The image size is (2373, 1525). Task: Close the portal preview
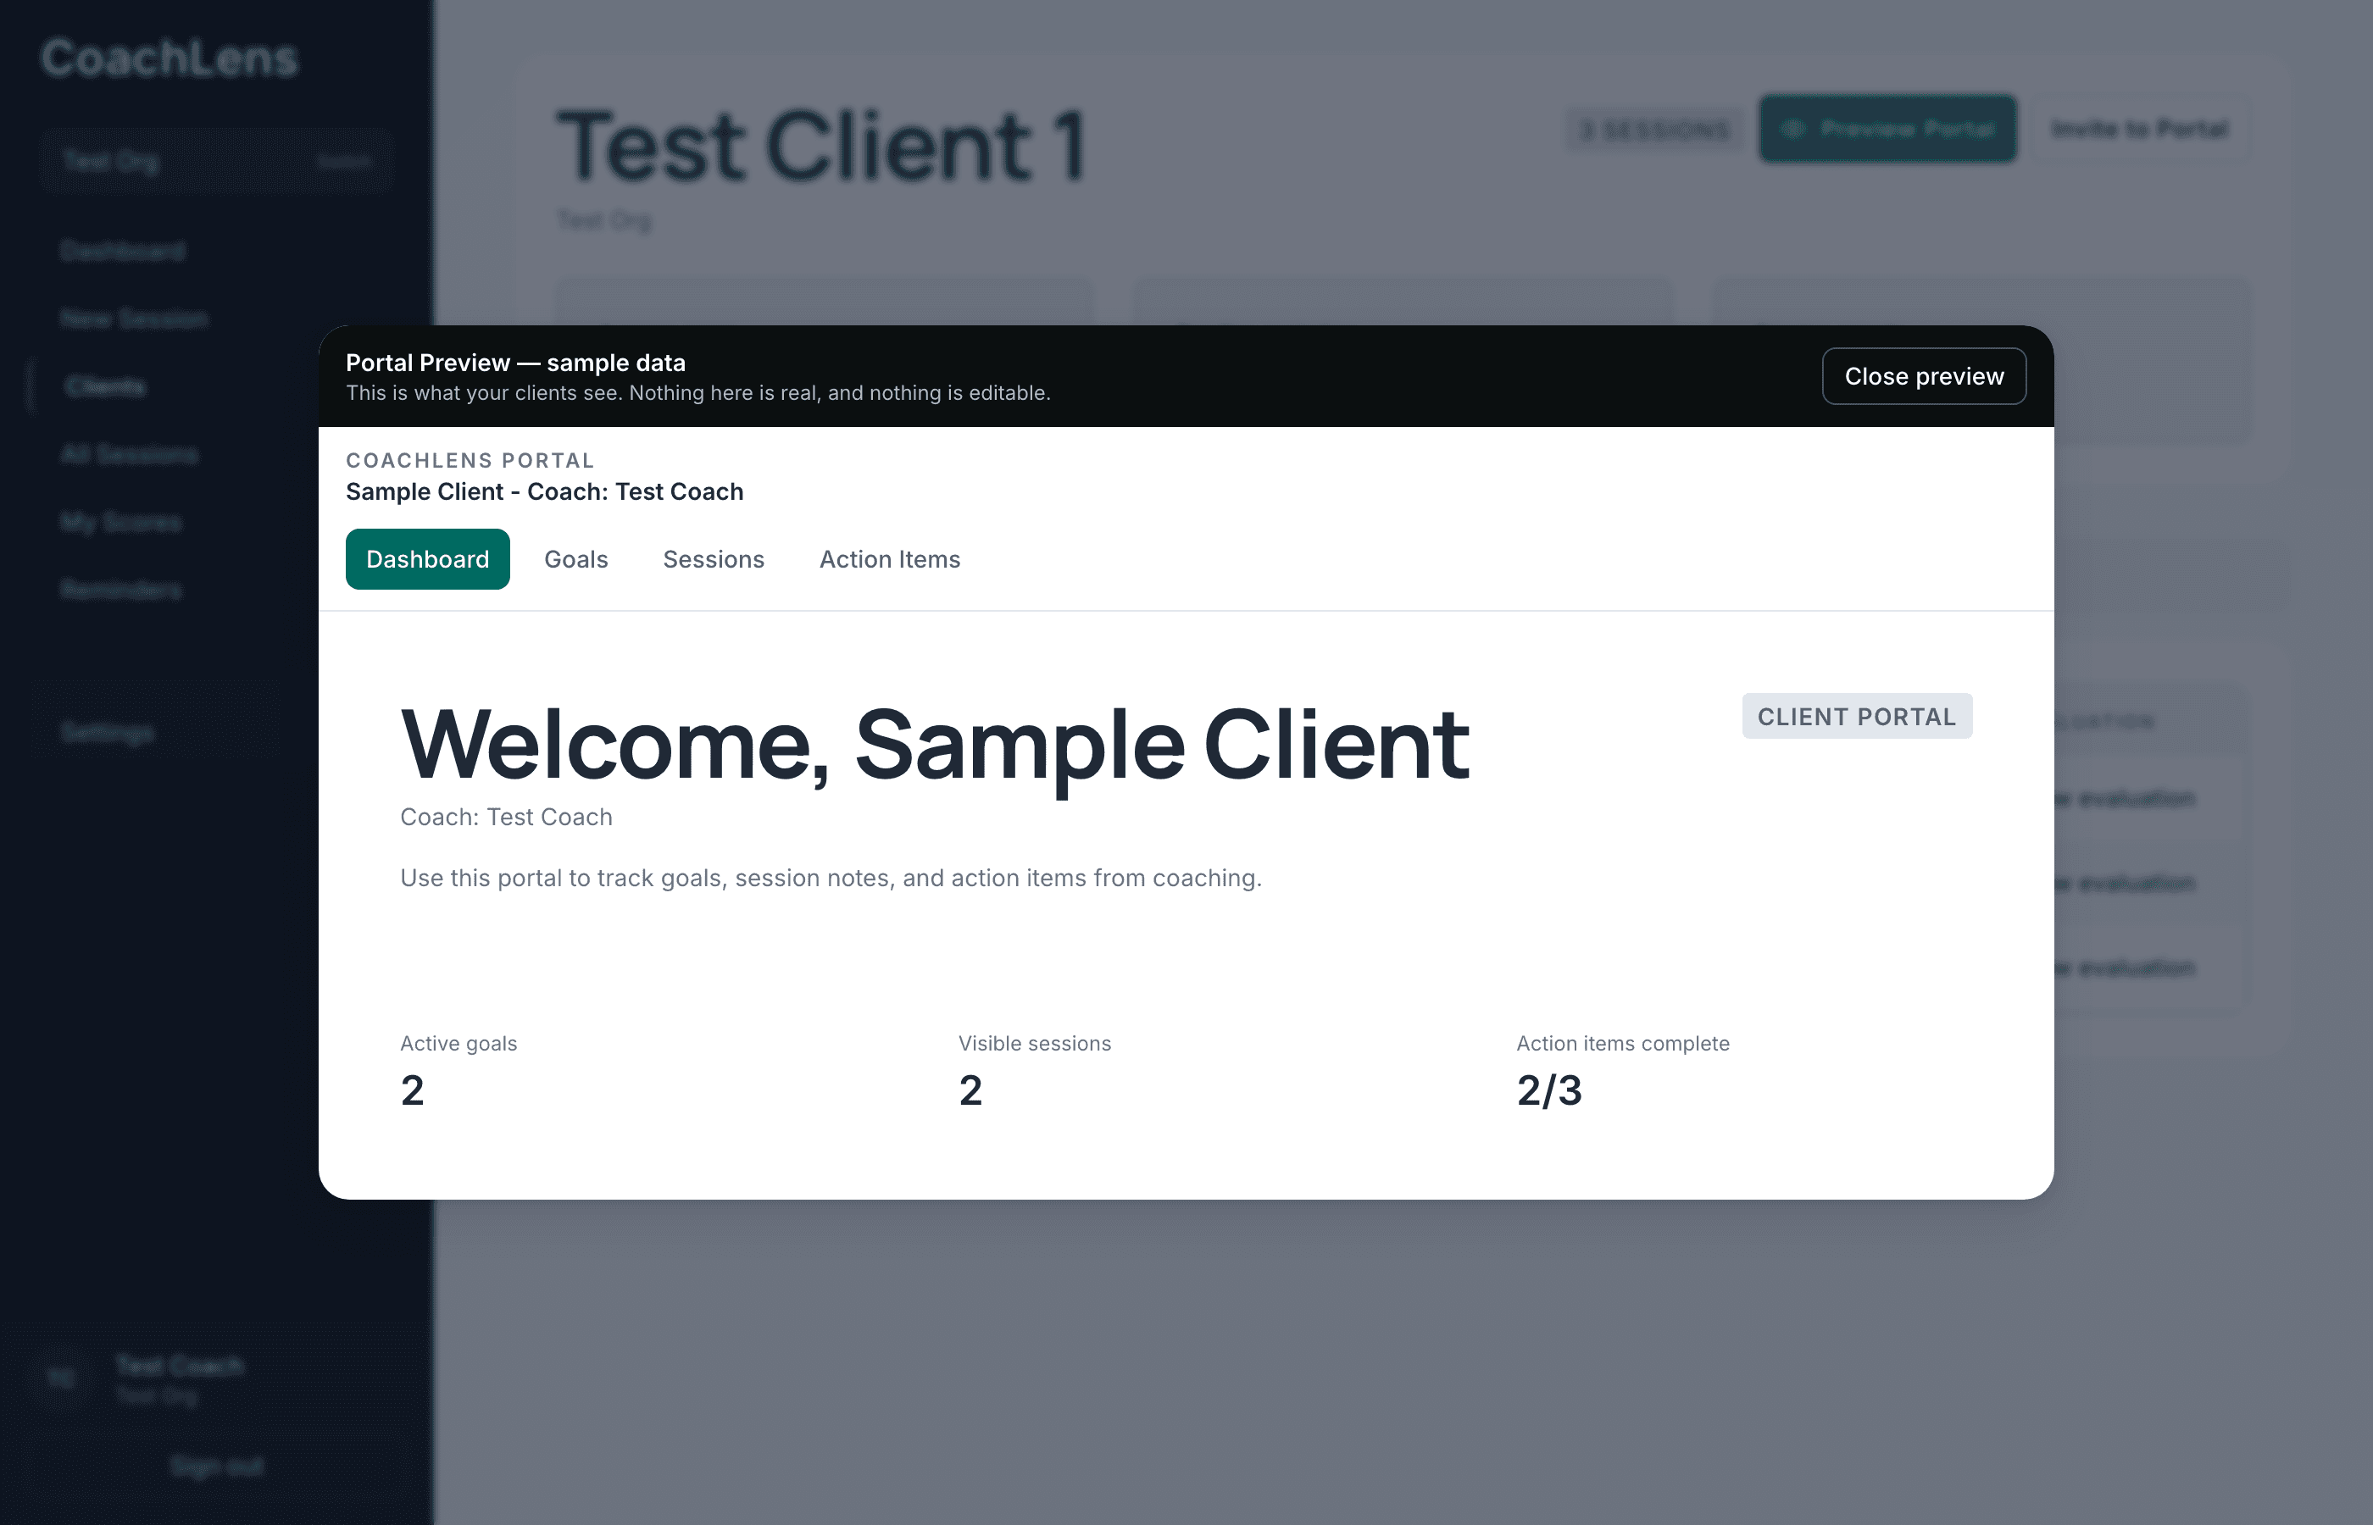[1923, 376]
